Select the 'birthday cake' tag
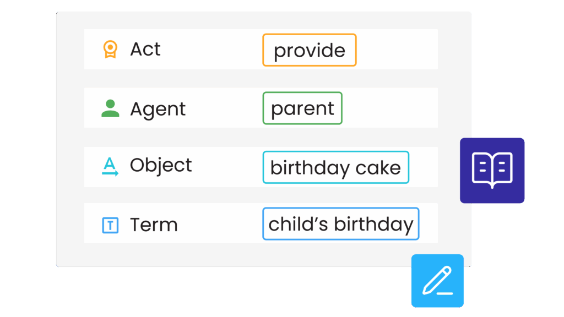 335,167
